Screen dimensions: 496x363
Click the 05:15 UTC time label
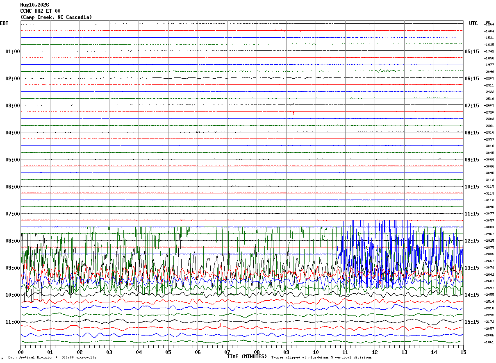[x=471, y=52]
